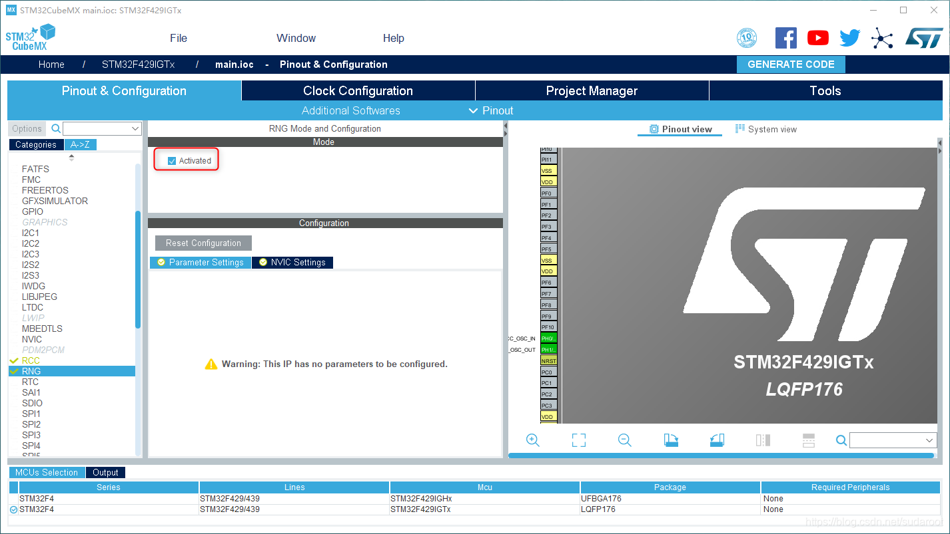950x534 pixels.
Task: Fit the chip to the view
Action: click(579, 440)
